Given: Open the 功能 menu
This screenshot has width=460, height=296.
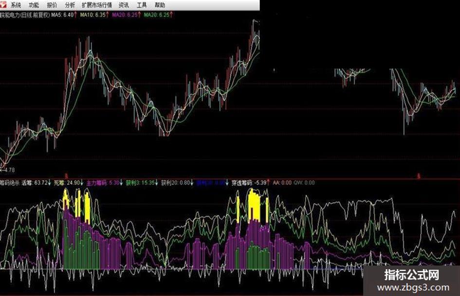Looking at the screenshot, I should (34, 5).
